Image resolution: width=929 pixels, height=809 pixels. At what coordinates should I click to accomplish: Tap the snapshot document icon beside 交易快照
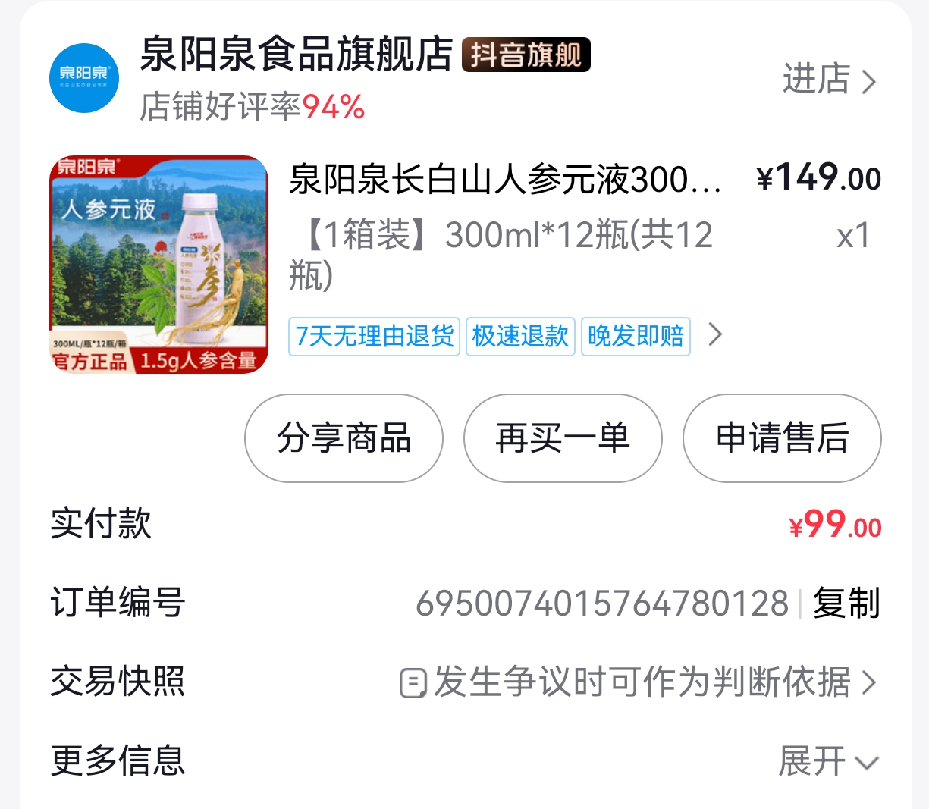point(413,683)
